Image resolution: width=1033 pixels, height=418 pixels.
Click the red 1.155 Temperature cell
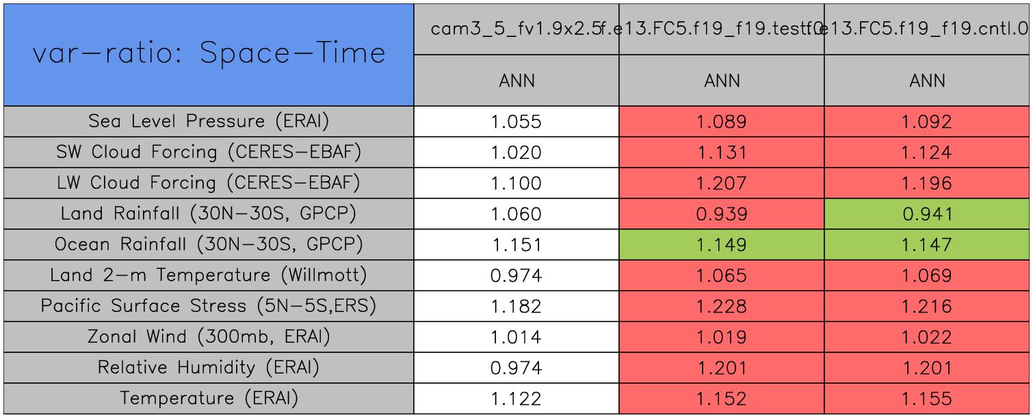[927, 399]
